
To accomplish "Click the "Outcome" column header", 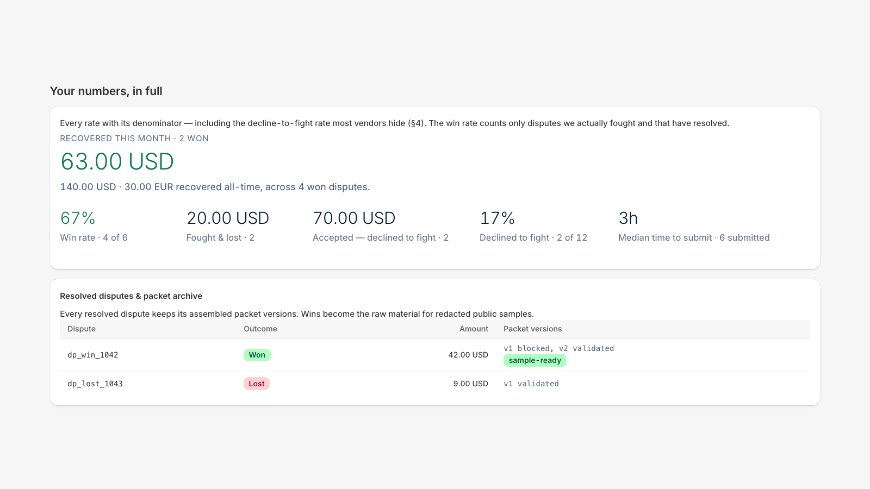I will coord(260,329).
